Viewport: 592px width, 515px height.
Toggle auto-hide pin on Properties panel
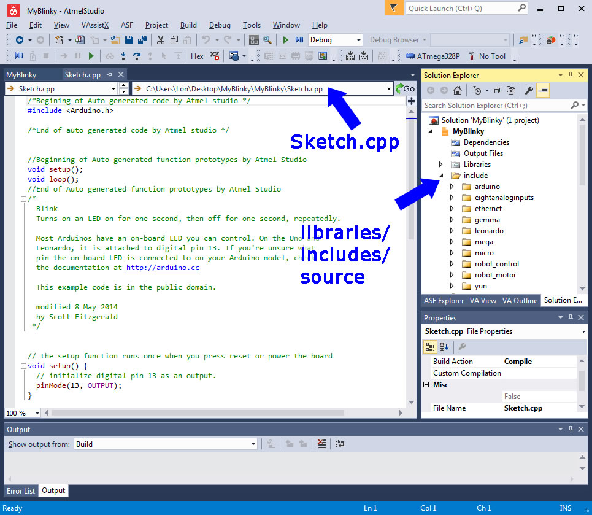point(571,317)
